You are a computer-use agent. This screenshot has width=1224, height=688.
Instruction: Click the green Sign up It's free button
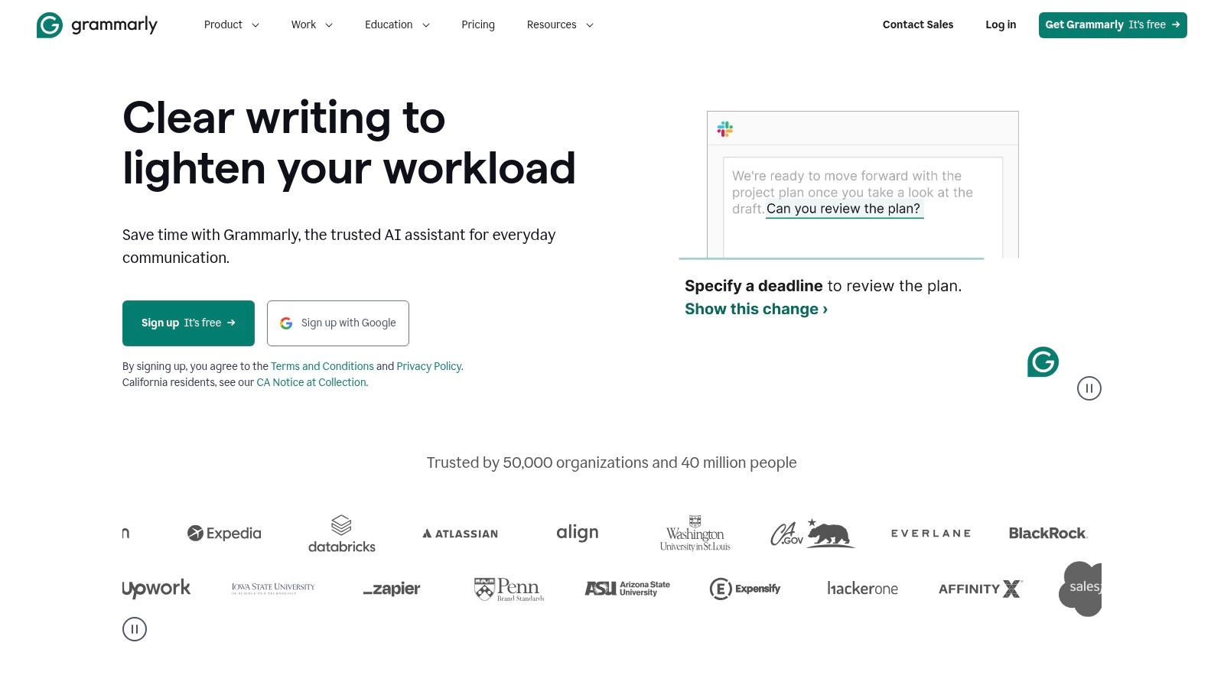coord(188,323)
